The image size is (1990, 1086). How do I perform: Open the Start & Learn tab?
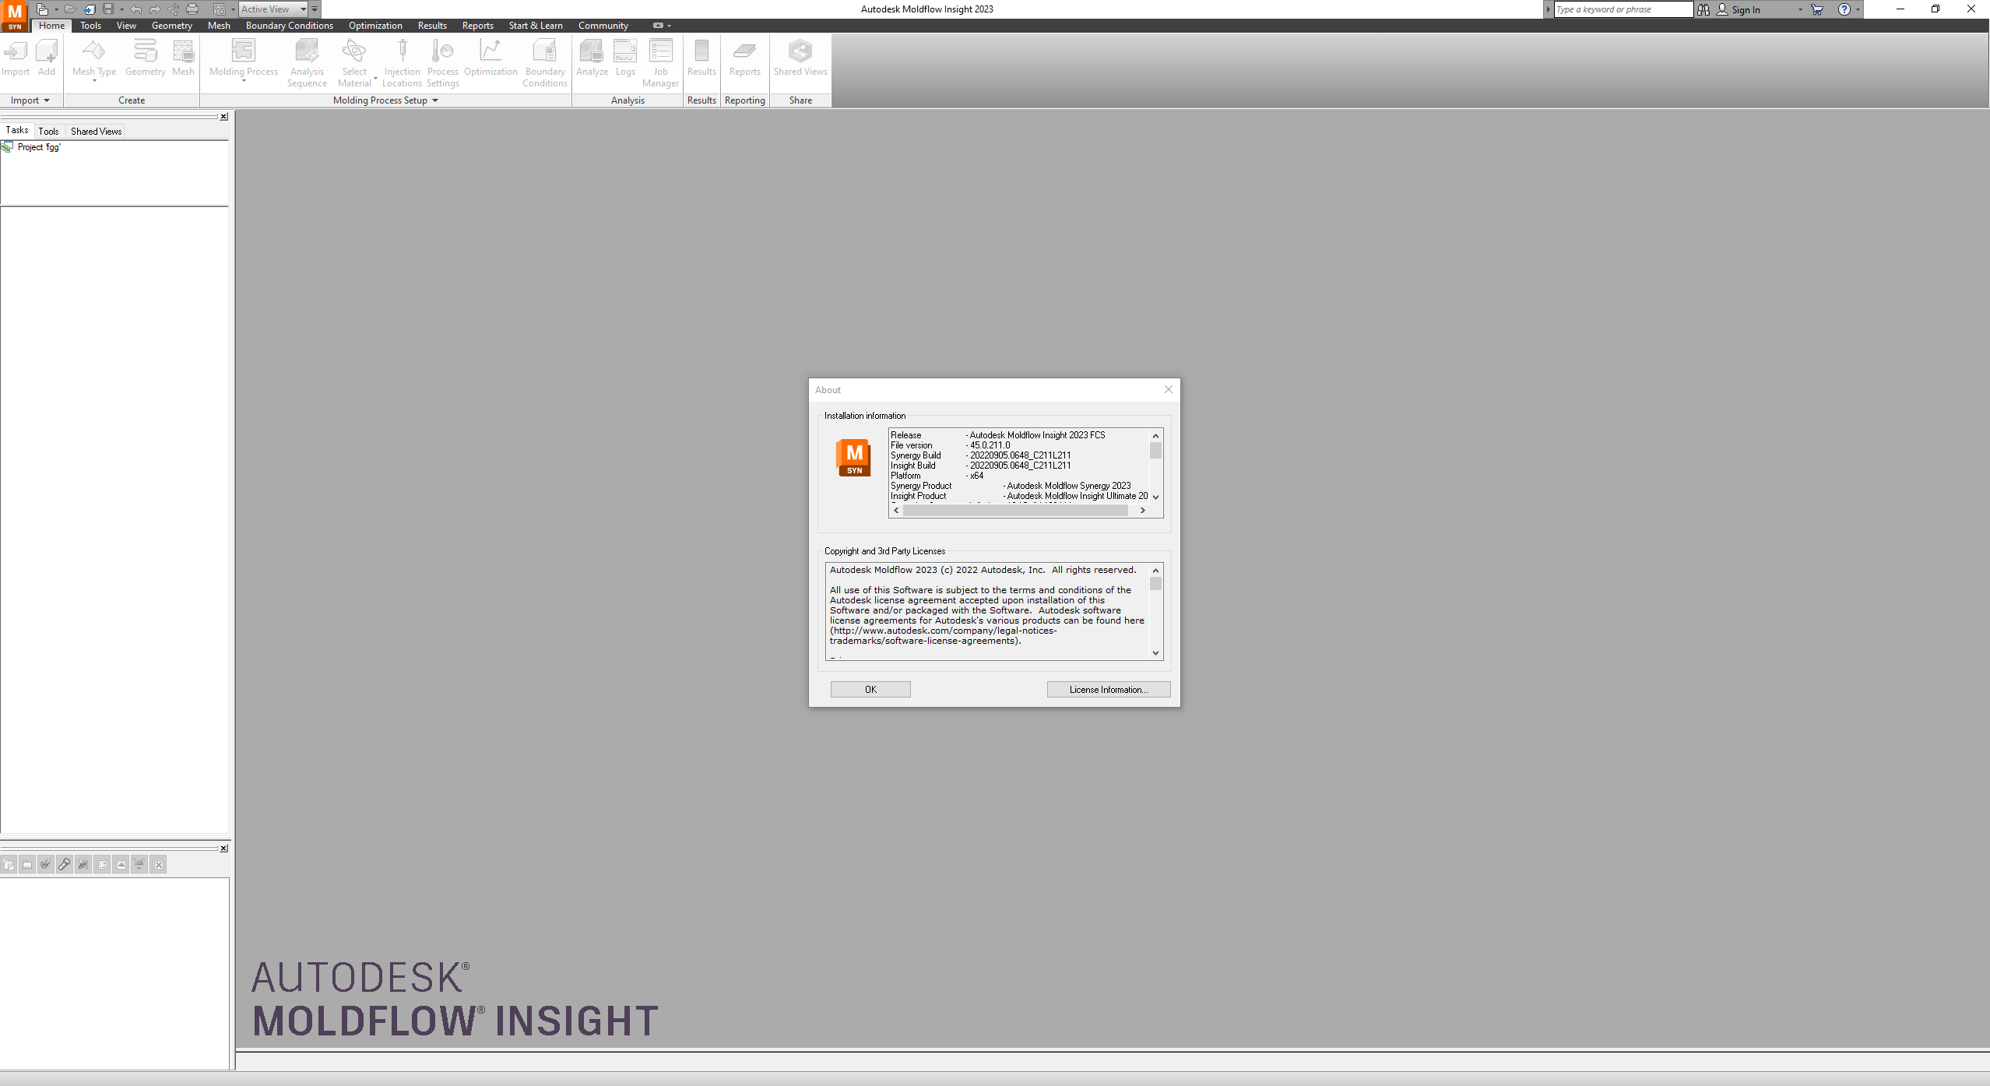click(x=536, y=26)
